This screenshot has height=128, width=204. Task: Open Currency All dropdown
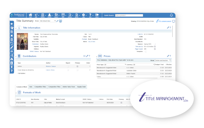tap(144, 65)
